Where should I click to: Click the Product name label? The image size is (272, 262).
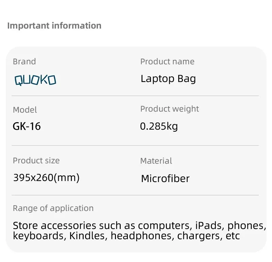tap(167, 62)
